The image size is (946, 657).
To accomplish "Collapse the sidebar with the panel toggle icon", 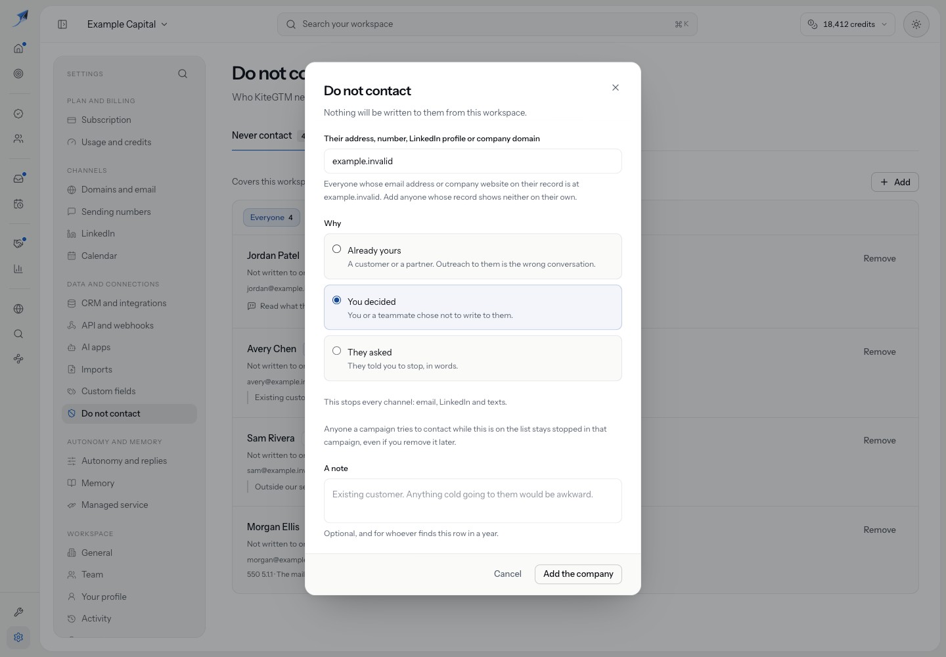I will click(x=62, y=24).
